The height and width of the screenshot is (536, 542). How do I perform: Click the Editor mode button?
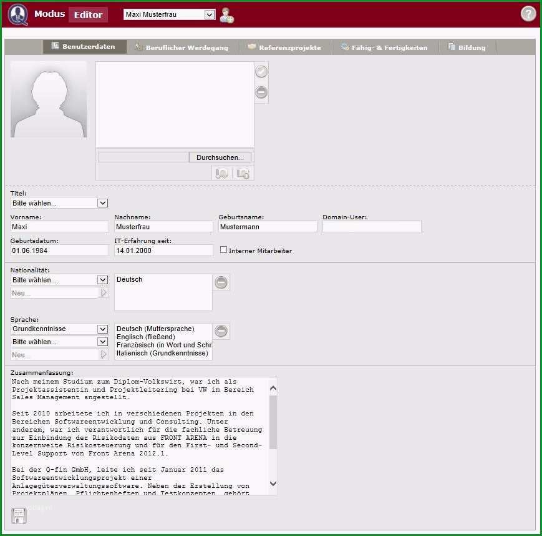pos(88,15)
